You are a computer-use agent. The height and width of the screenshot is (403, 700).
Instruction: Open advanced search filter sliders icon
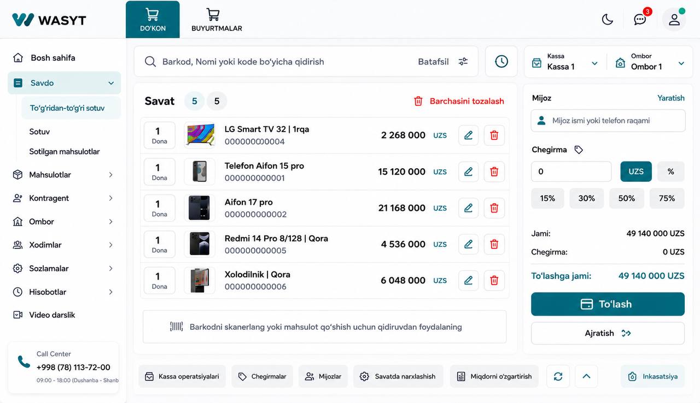click(x=463, y=62)
